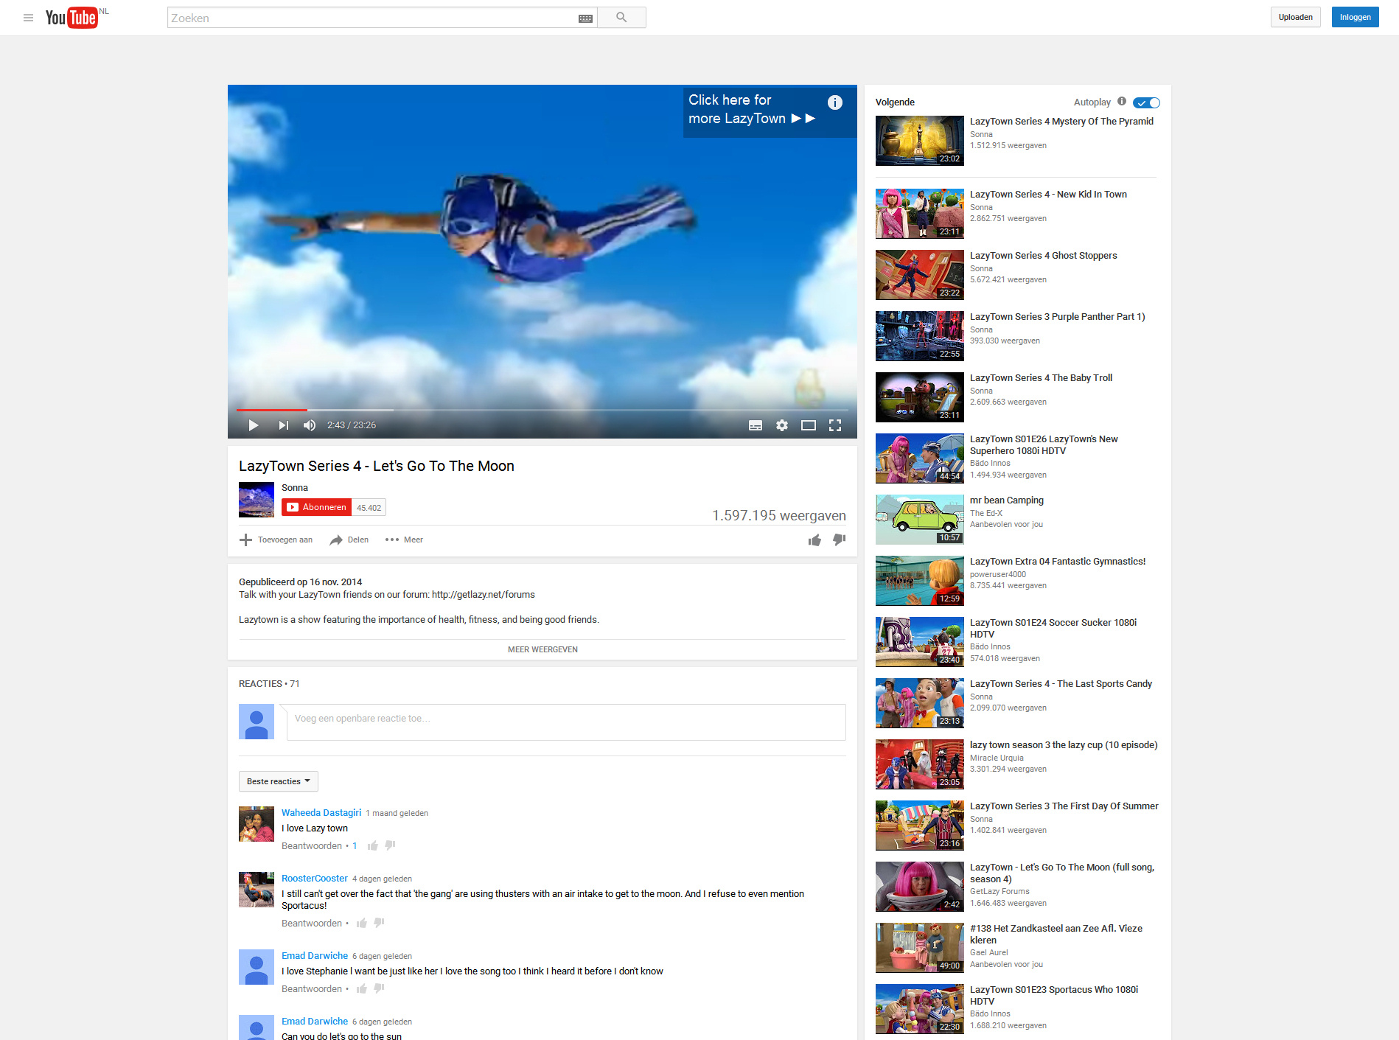Dislike the video with thumbs down

click(839, 540)
